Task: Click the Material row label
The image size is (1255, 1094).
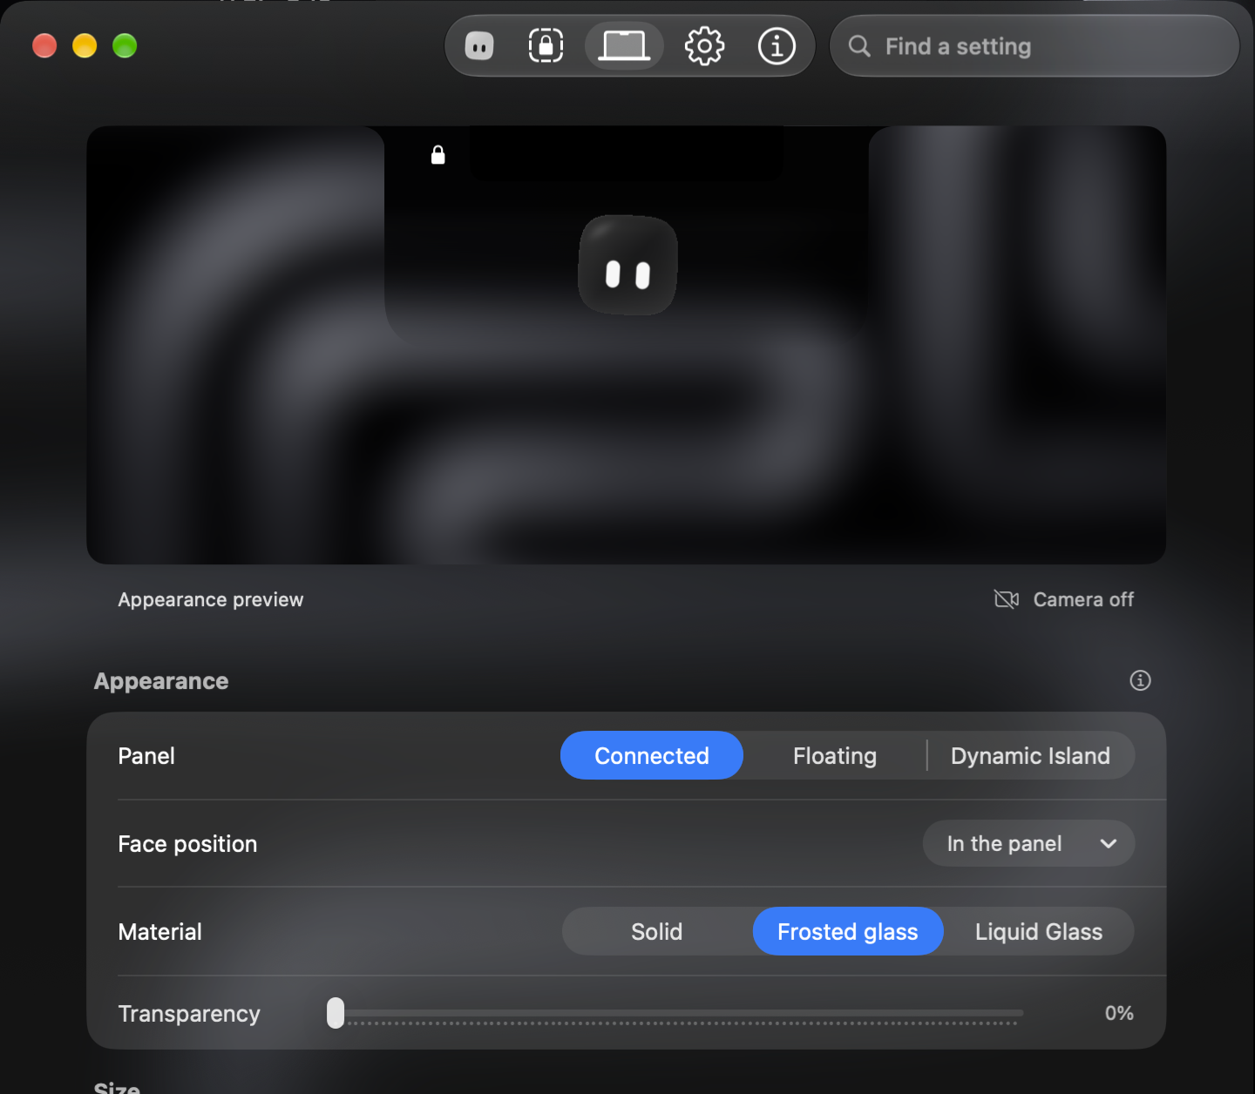Action: pyautogui.click(x=160, y=932)
